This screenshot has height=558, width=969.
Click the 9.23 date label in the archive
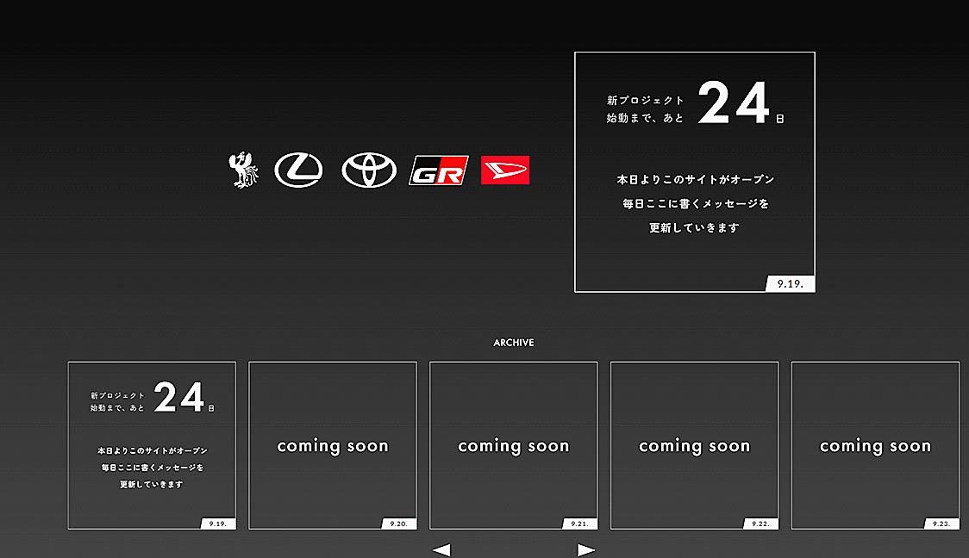coord(941,524)
